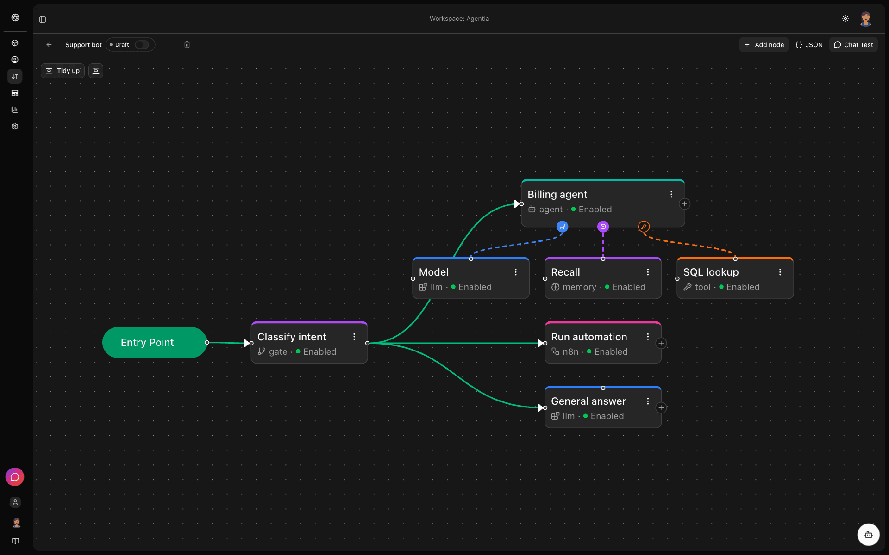889x555 pixels.
Task: Open the Classify intent node options menu
Action: tap(354, 337)
